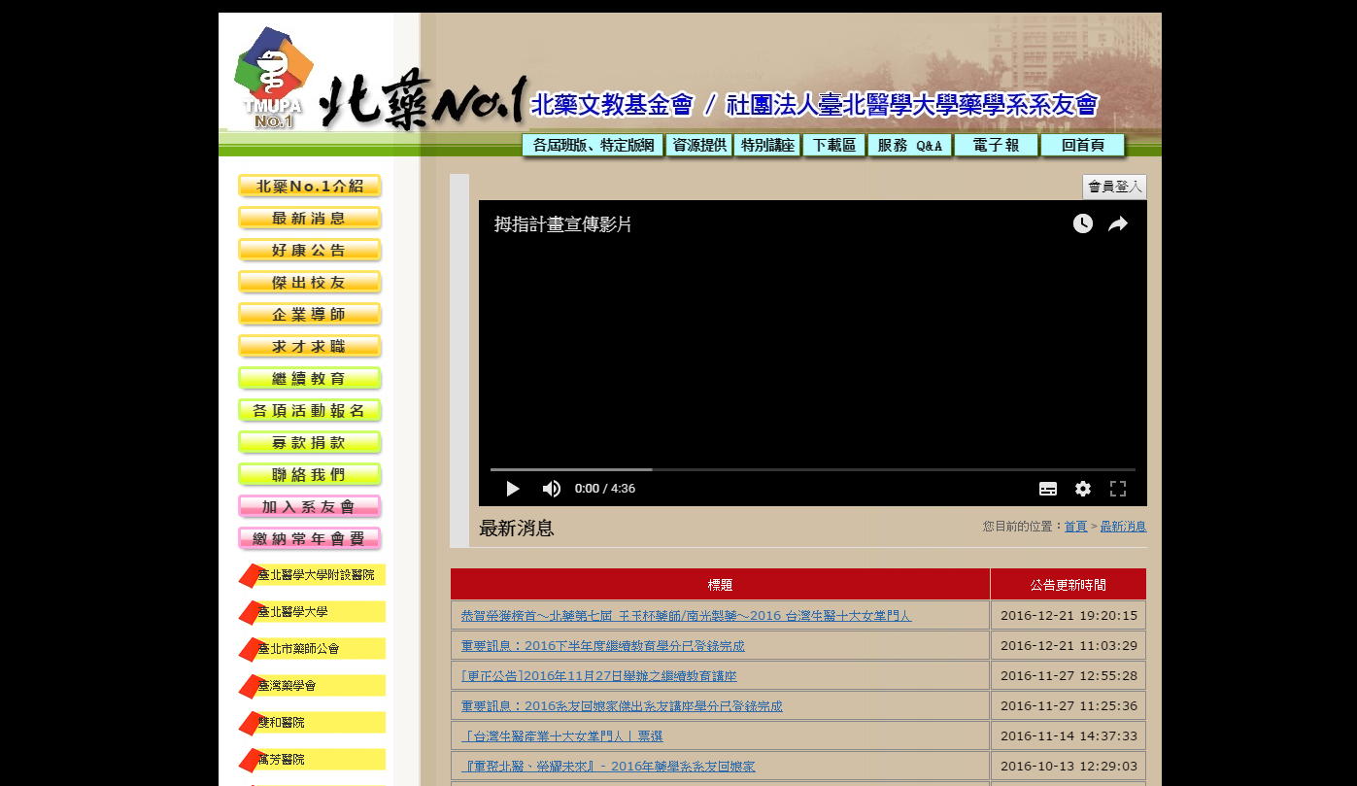The height and width of the screenshot is (786, 1357).
Task: Go to 回首頁 menu item
Action: (x=1083, y=146)
